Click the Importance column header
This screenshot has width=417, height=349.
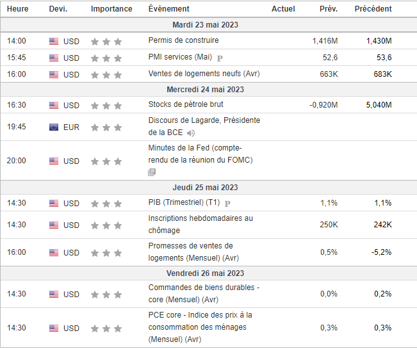pos(111,9)
